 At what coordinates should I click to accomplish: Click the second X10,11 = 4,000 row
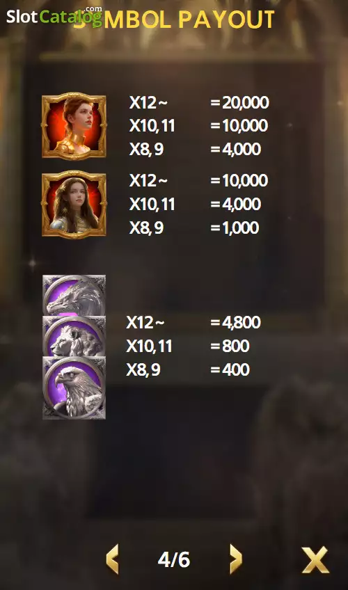pos(196,205)
